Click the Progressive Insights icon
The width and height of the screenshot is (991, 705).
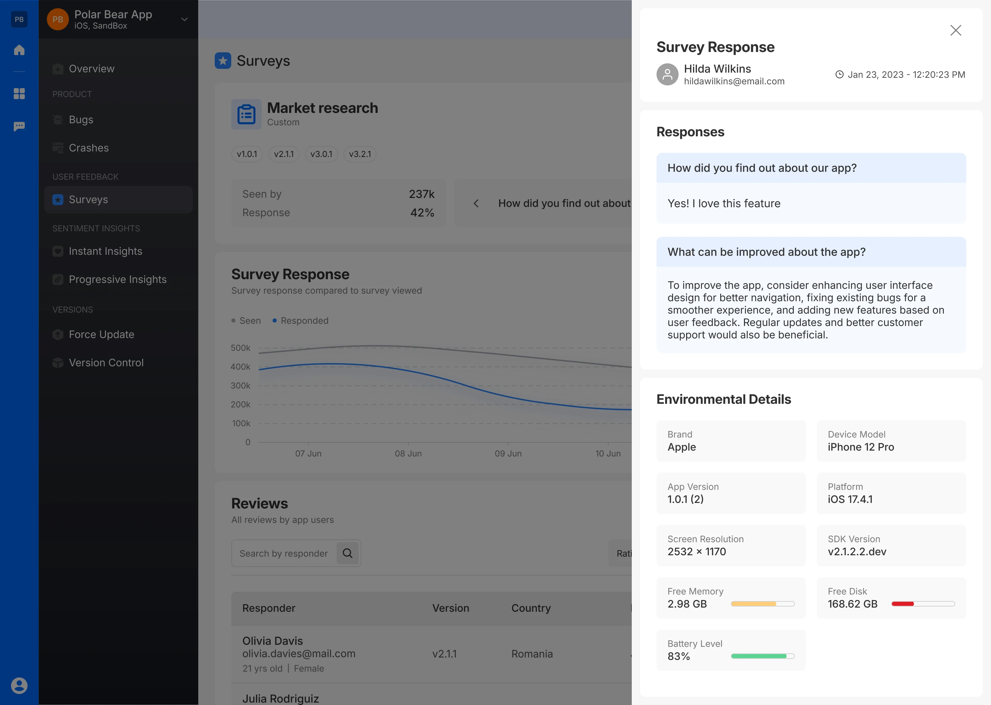[58, 280]
